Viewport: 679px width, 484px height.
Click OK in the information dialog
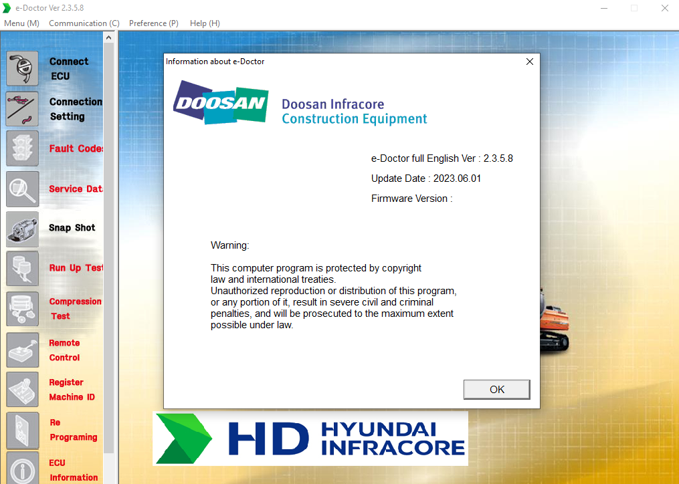click(x=496, y=389)
